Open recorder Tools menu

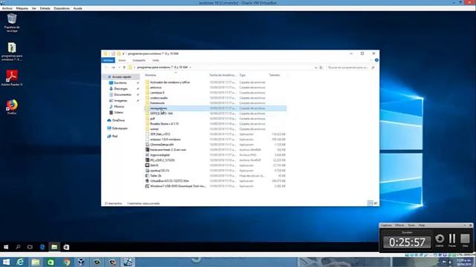pos(411,225)
